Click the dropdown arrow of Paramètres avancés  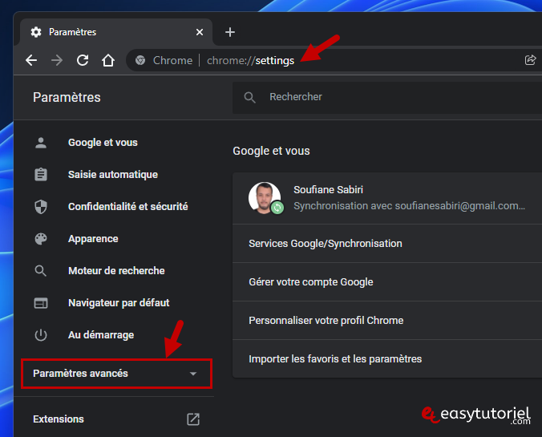click(193, 374)
